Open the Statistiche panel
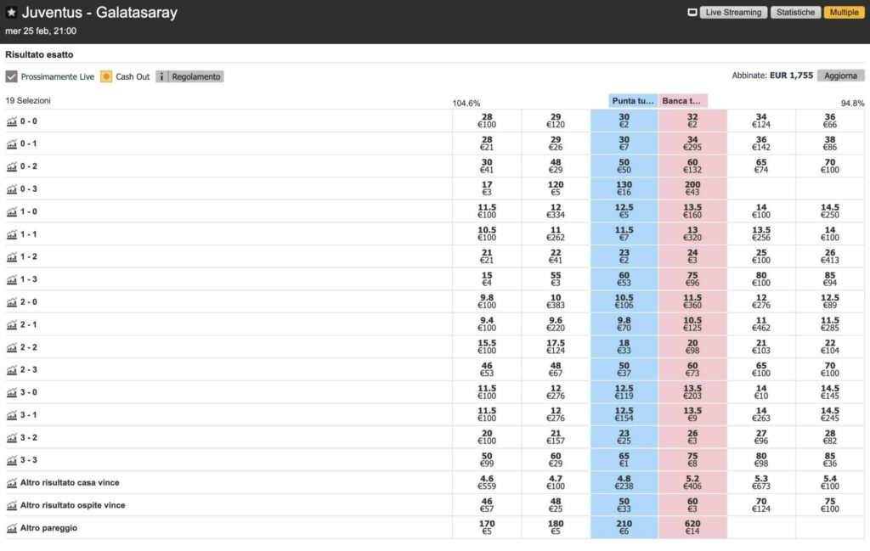 point(795,12)
